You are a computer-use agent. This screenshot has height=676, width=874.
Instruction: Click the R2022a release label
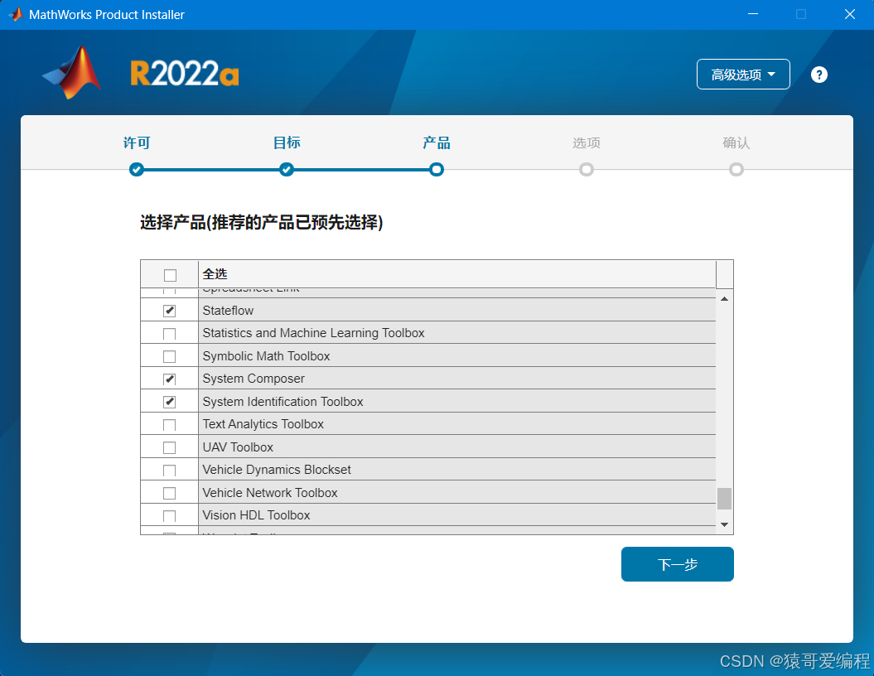point(185,73)
